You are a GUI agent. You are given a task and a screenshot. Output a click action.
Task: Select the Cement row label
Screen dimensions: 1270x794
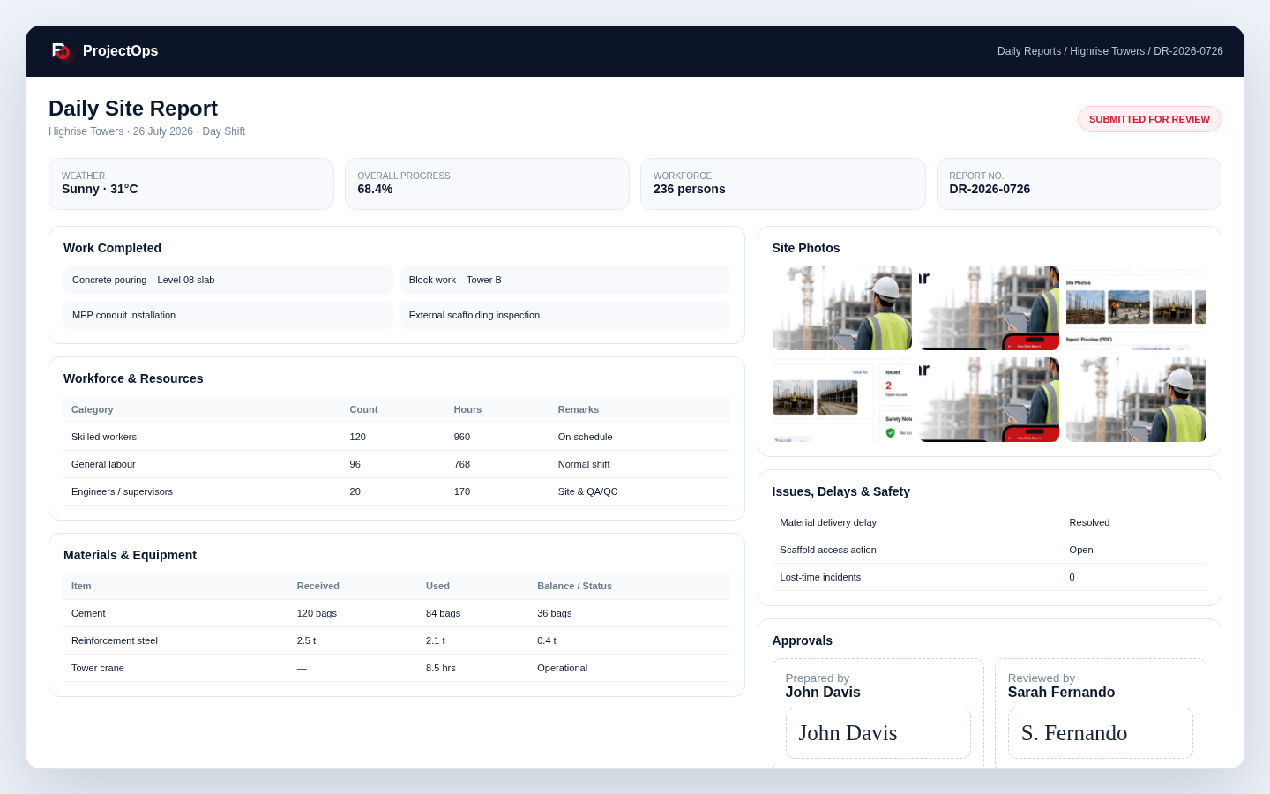(x=88, y=613)
